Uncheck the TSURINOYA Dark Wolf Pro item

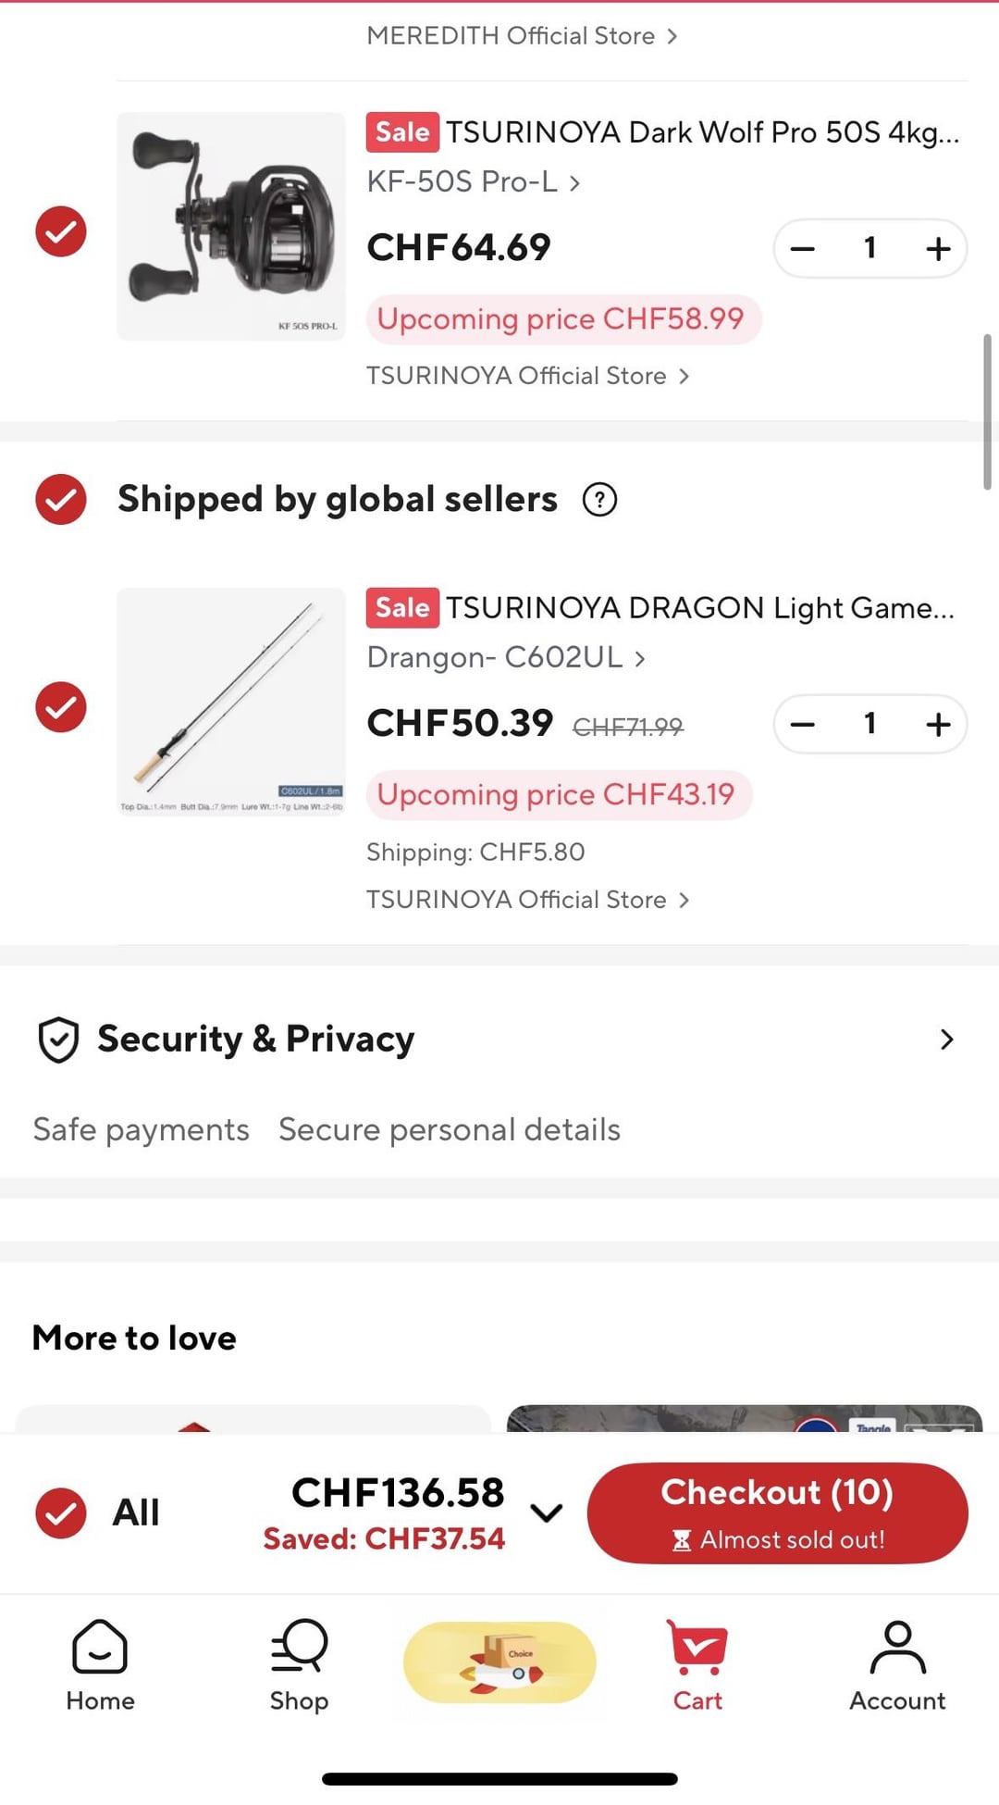point(61,231)
